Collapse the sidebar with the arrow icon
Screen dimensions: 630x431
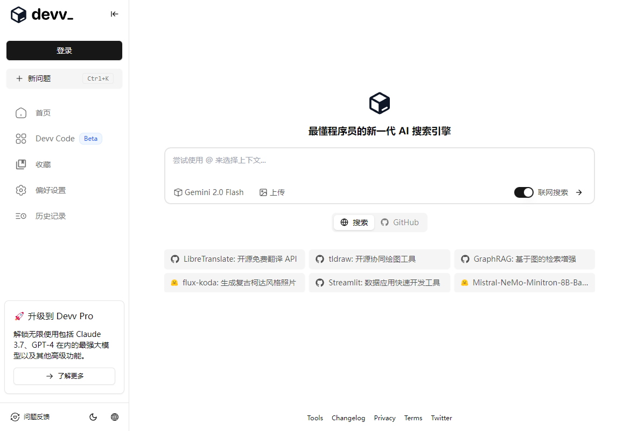[115, 14]
